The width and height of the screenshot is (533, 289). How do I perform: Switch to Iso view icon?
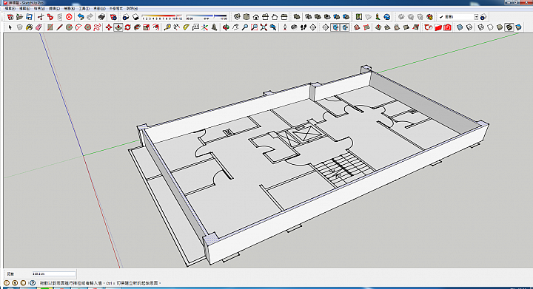click(x=237, y=16)
